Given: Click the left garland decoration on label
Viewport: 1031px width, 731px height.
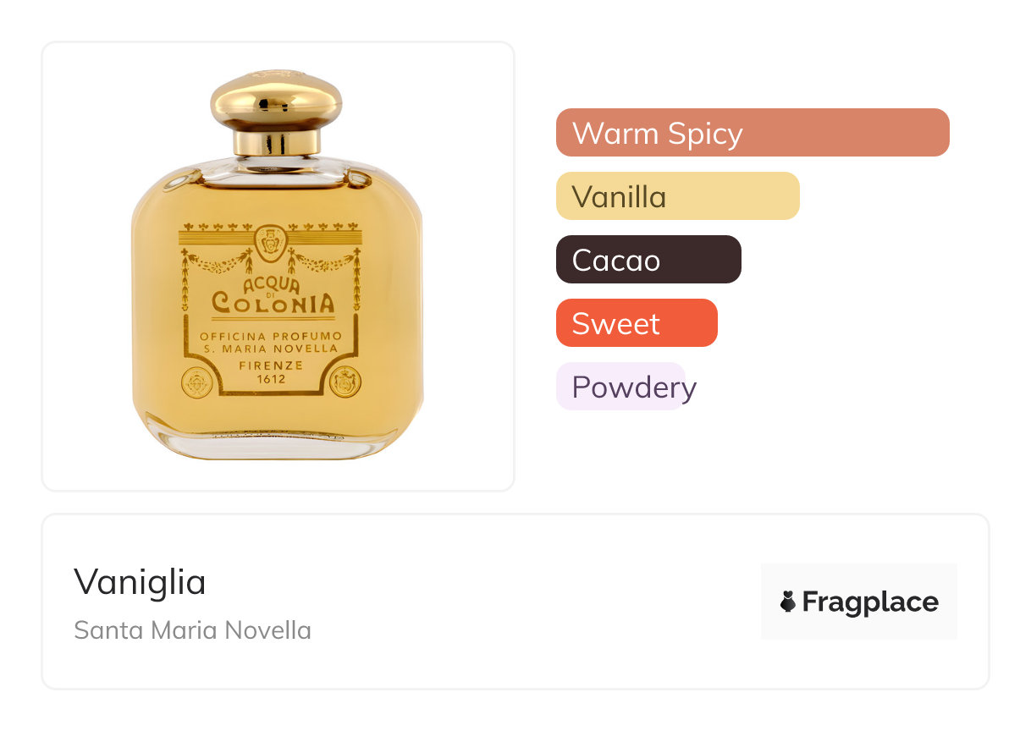Looking at the screenshot, I should pos(218,261).
